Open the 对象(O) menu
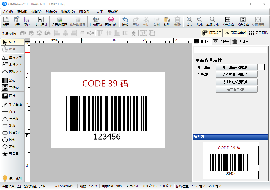Viewport: 270px width, 190px height. click(51, 12)
